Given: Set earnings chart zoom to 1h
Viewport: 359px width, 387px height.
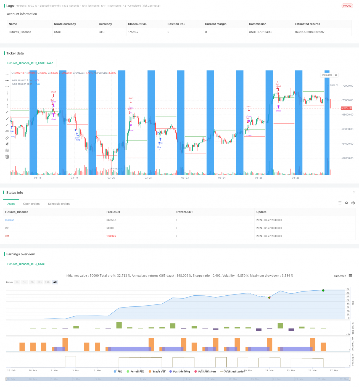Looking at the screenshot, I should (17, 282).
